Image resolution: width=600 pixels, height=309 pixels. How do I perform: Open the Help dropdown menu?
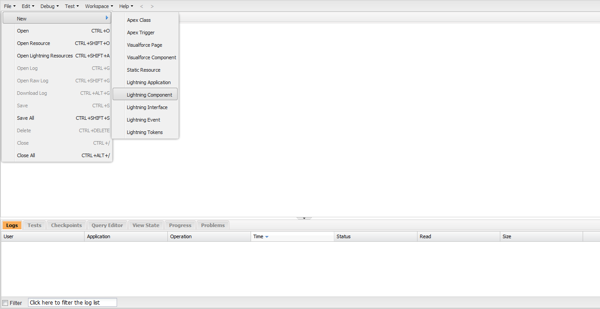pos(126,6)
